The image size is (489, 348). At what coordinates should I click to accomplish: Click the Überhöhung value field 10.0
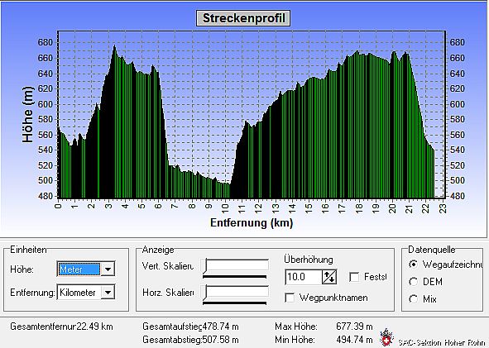point(304,277)
